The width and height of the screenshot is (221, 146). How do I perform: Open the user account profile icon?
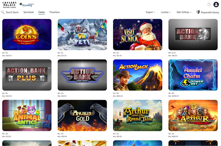216,4
